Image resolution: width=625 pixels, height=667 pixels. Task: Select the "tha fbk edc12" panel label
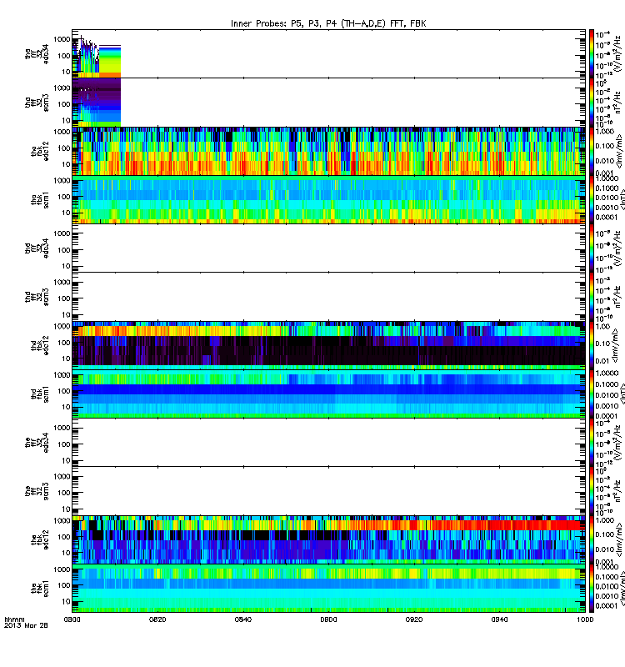40,152
